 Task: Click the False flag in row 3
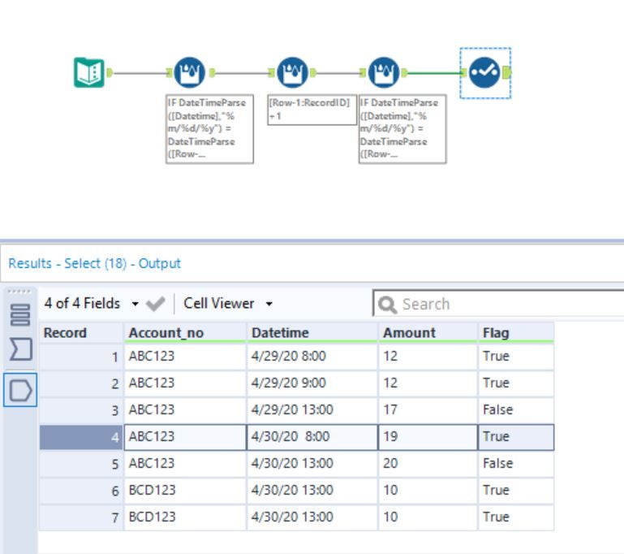[516, 410]
